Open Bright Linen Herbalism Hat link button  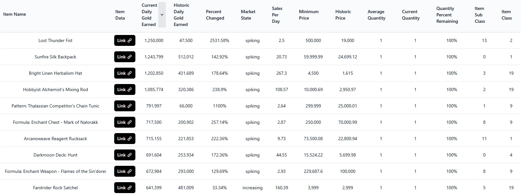[x=124, y=73]
